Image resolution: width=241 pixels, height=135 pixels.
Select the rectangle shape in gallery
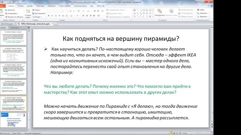(x=144, y=10)
